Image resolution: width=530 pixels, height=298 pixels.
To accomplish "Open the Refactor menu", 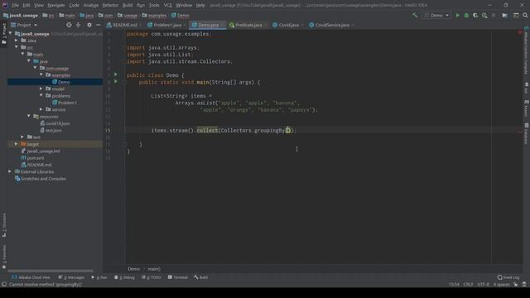I will coord(110,5).
